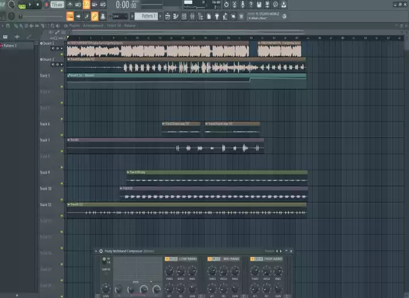Click the arrow left of the Pattern 1 selector

pyautogui.click(x=132, y=16)
